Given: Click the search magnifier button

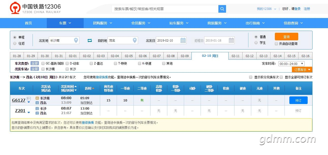Looking at the screenshot, I should pyautogui.click(x=222, y=9).
